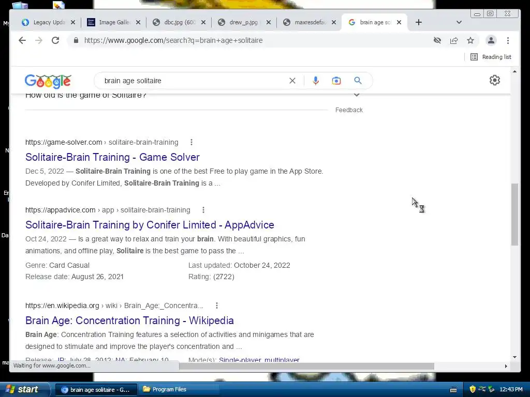
Task: Close the Image Gallery tab
Action: point(138,22)
